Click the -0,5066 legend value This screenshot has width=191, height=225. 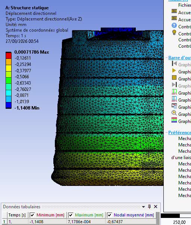(22, 77)
